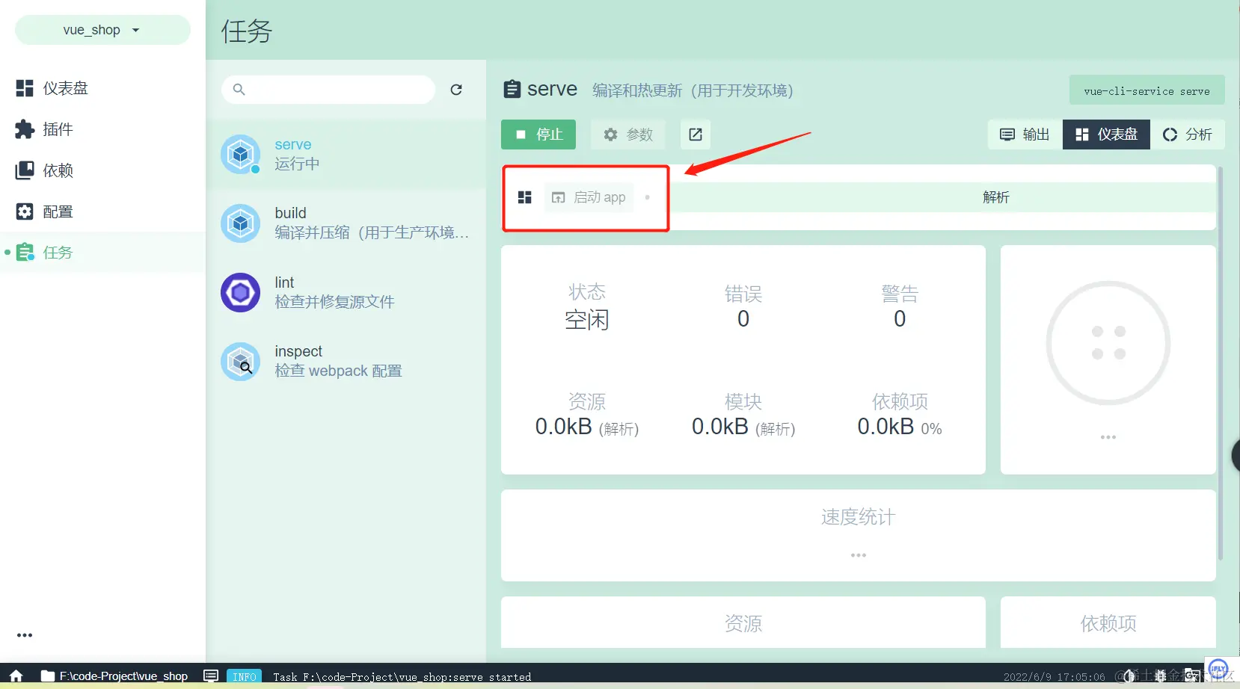Click the clipboard icon beside serve title

[x=512, y=89]
